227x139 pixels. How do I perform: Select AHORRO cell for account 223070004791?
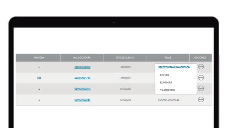pos(125,78)
